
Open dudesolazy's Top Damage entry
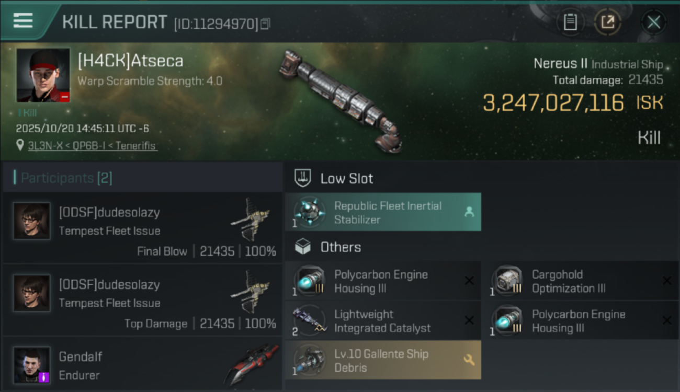[x=142, y=300]
